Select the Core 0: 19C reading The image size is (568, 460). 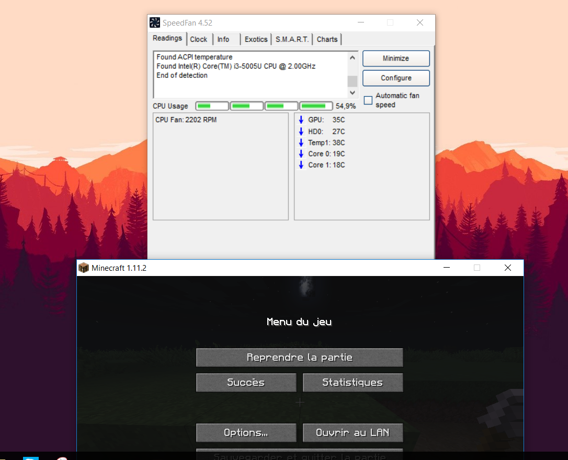point(326,154)
